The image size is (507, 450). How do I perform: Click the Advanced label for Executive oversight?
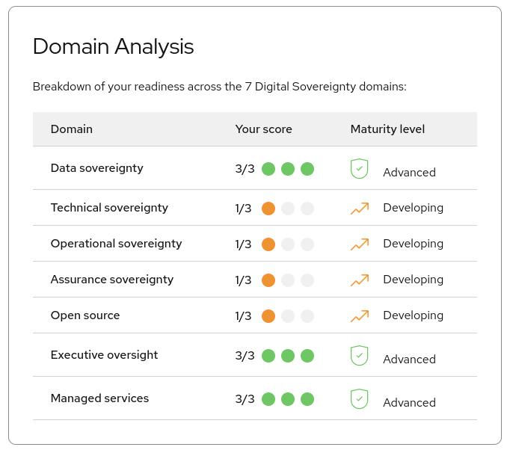click(x=409, y=360)
